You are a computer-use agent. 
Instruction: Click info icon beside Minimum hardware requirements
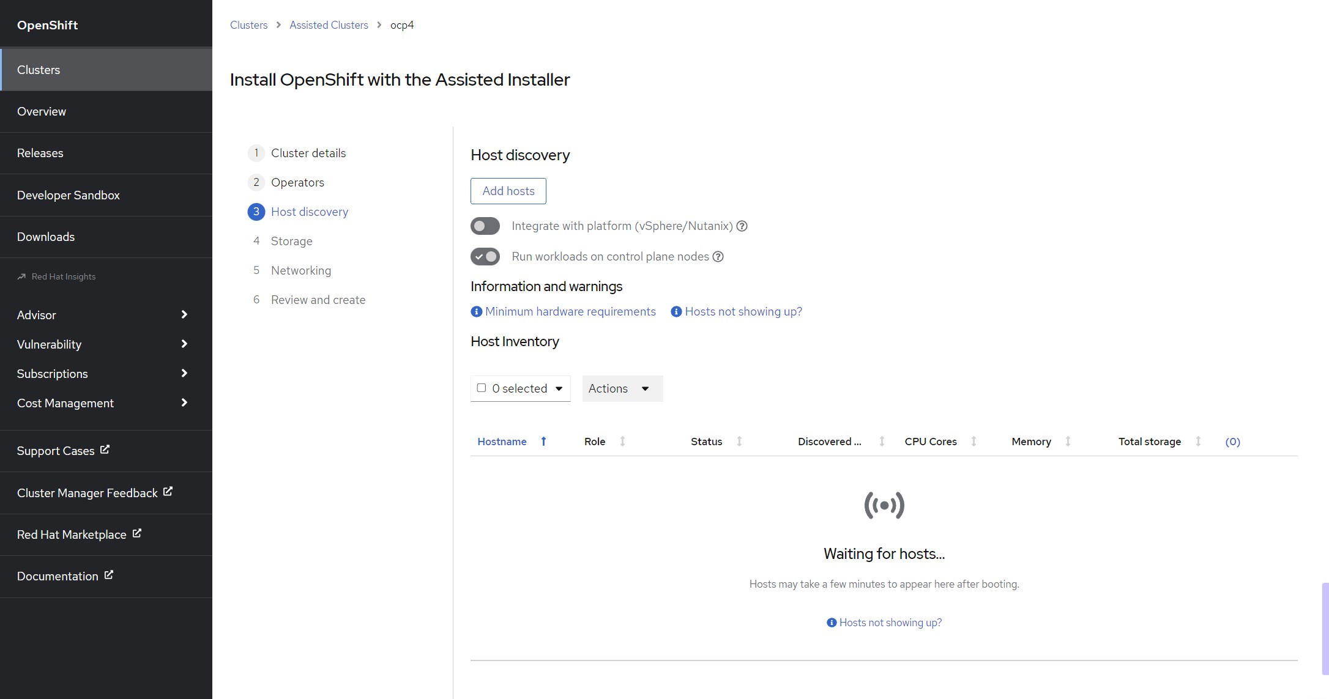(476, 312)
